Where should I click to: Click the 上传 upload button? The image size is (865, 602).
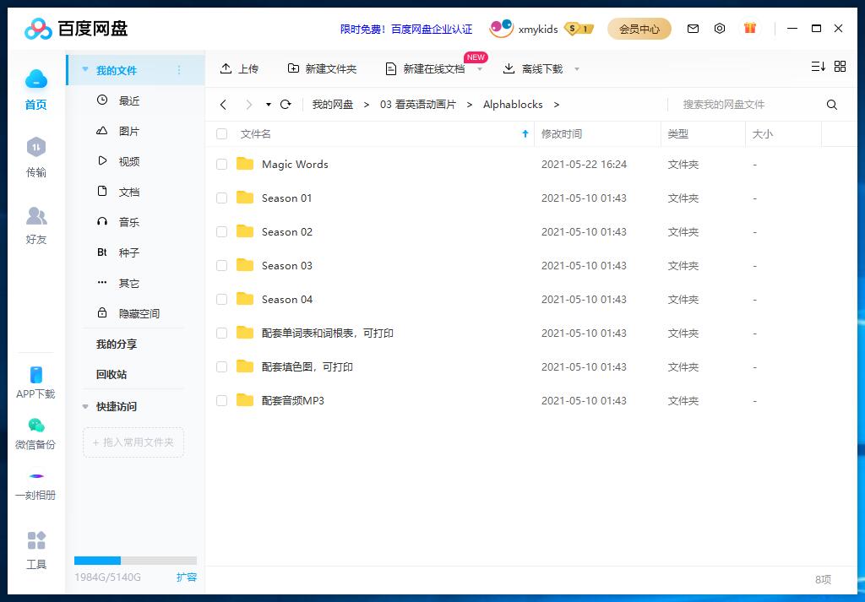click(x=239, y=68)
